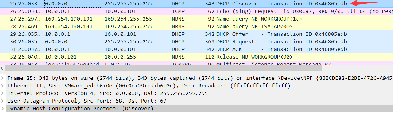Expand the Ethernet II tree node

pyautogui.click(x=3, y=86)
